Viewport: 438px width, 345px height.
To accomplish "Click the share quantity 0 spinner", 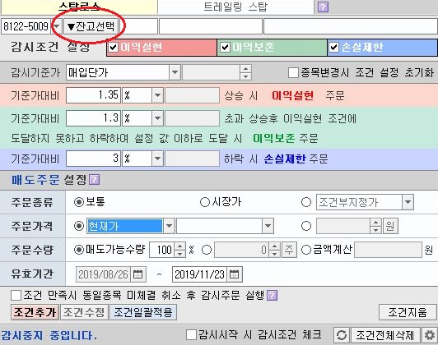I will pyautogui.click(x=274, y=250).
